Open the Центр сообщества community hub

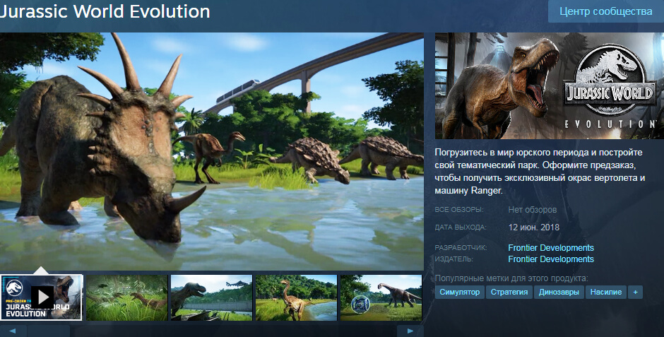point(606,11)
